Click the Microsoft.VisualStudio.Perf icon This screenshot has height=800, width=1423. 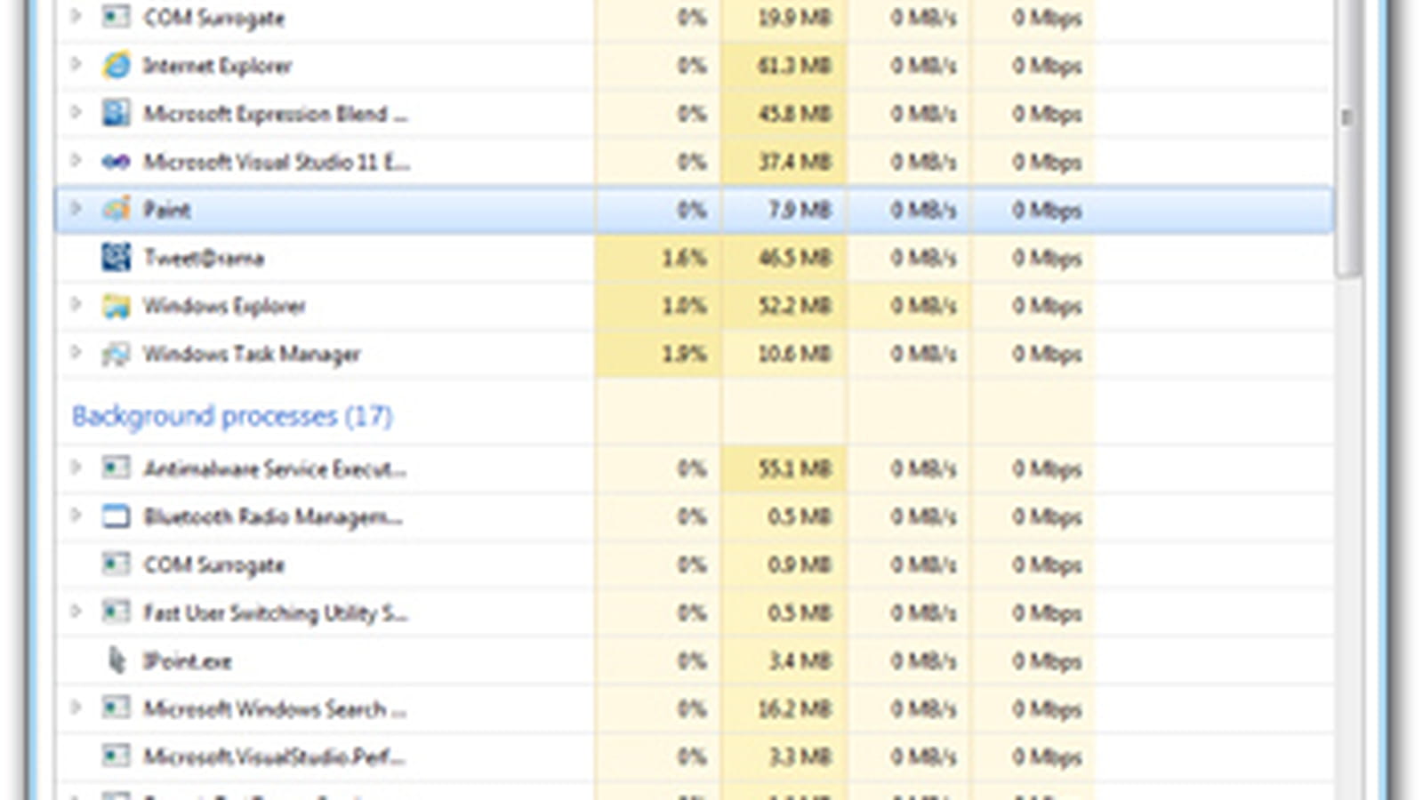click(116, 756)
